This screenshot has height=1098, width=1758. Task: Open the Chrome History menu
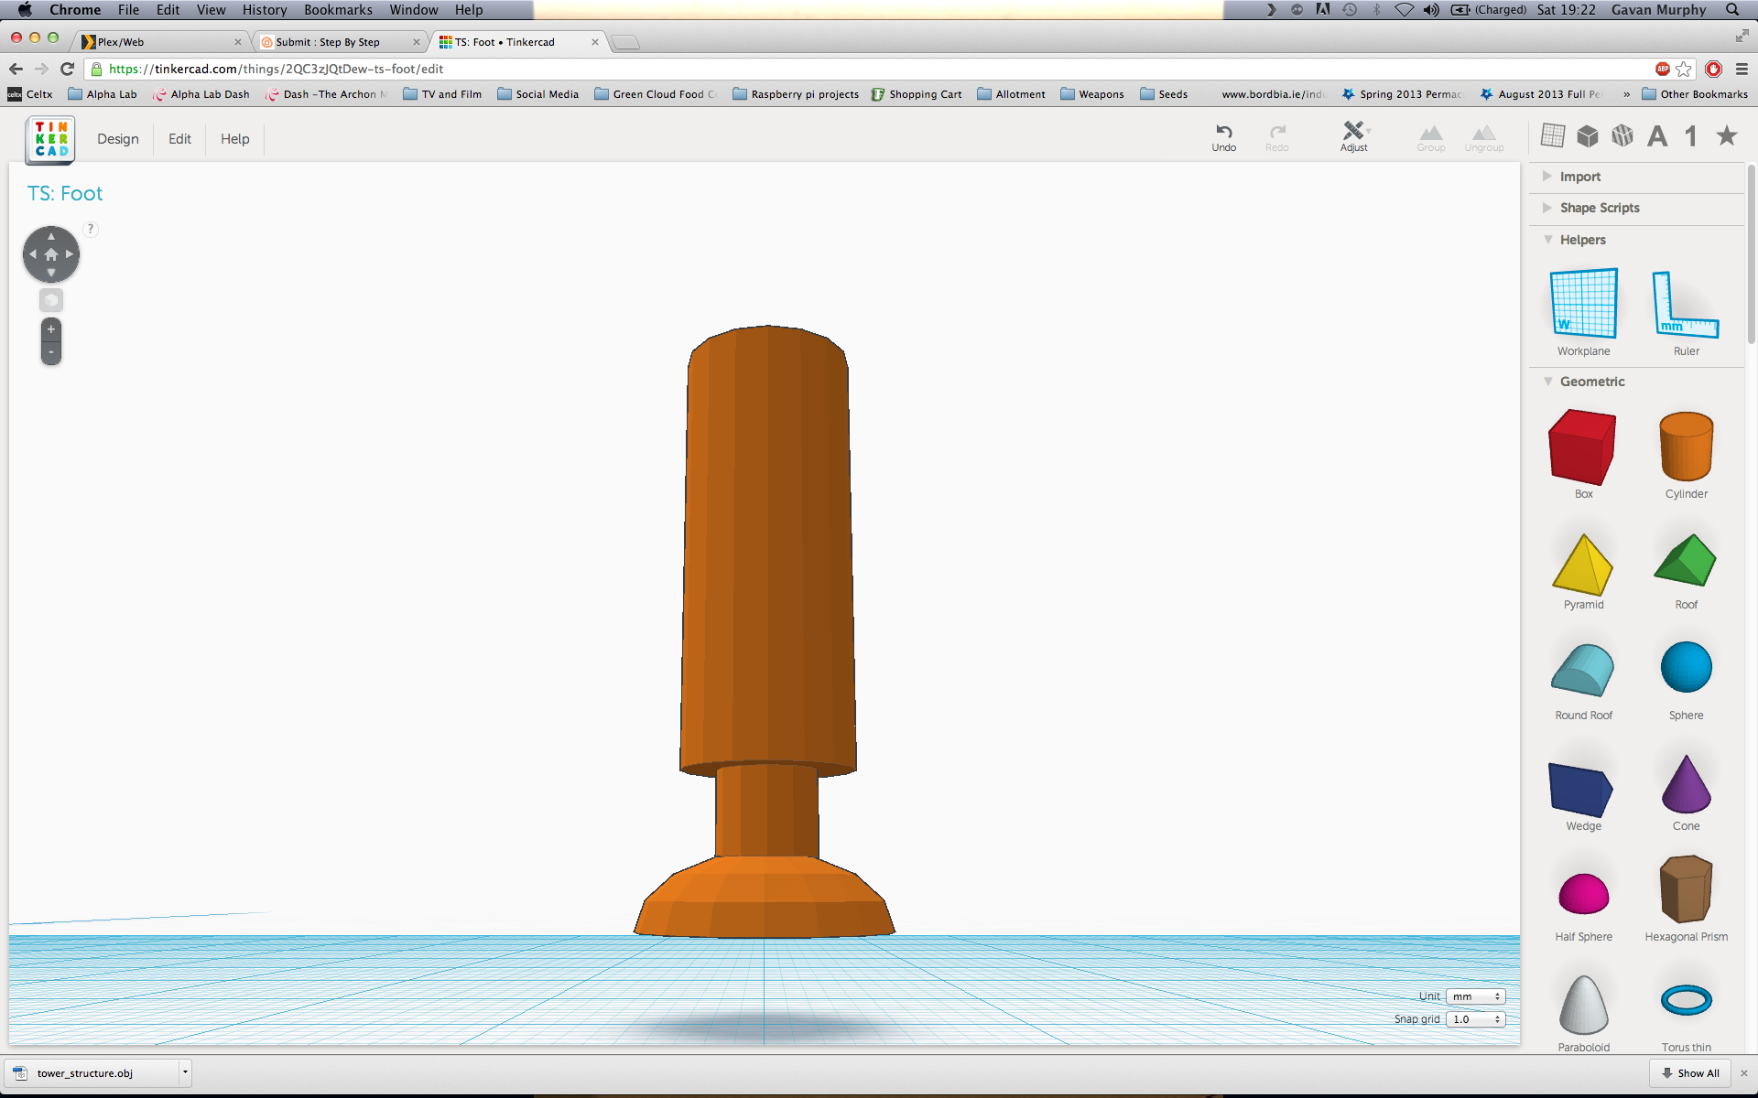tap(264, 9)
